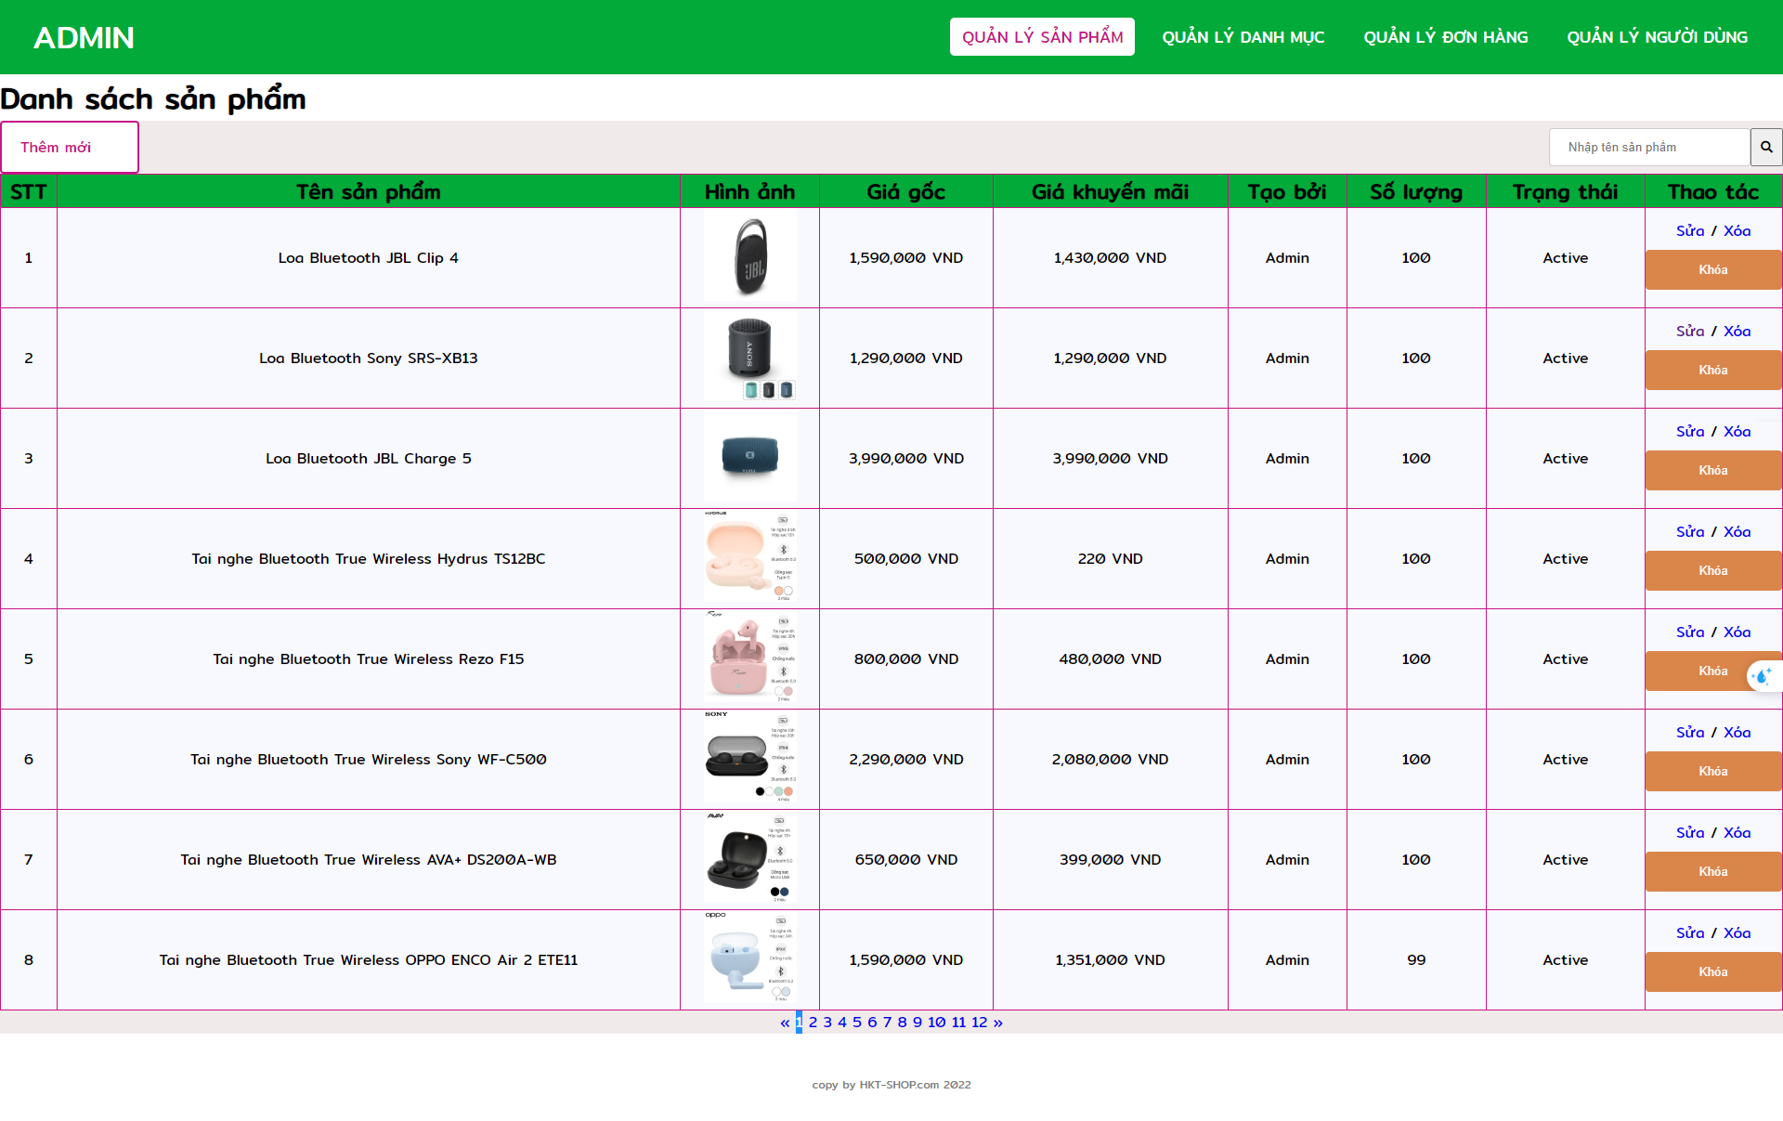This screenshot has width=1783, height=1121.
Task: Click the ADMIN logo link
Action: [84, 37]
